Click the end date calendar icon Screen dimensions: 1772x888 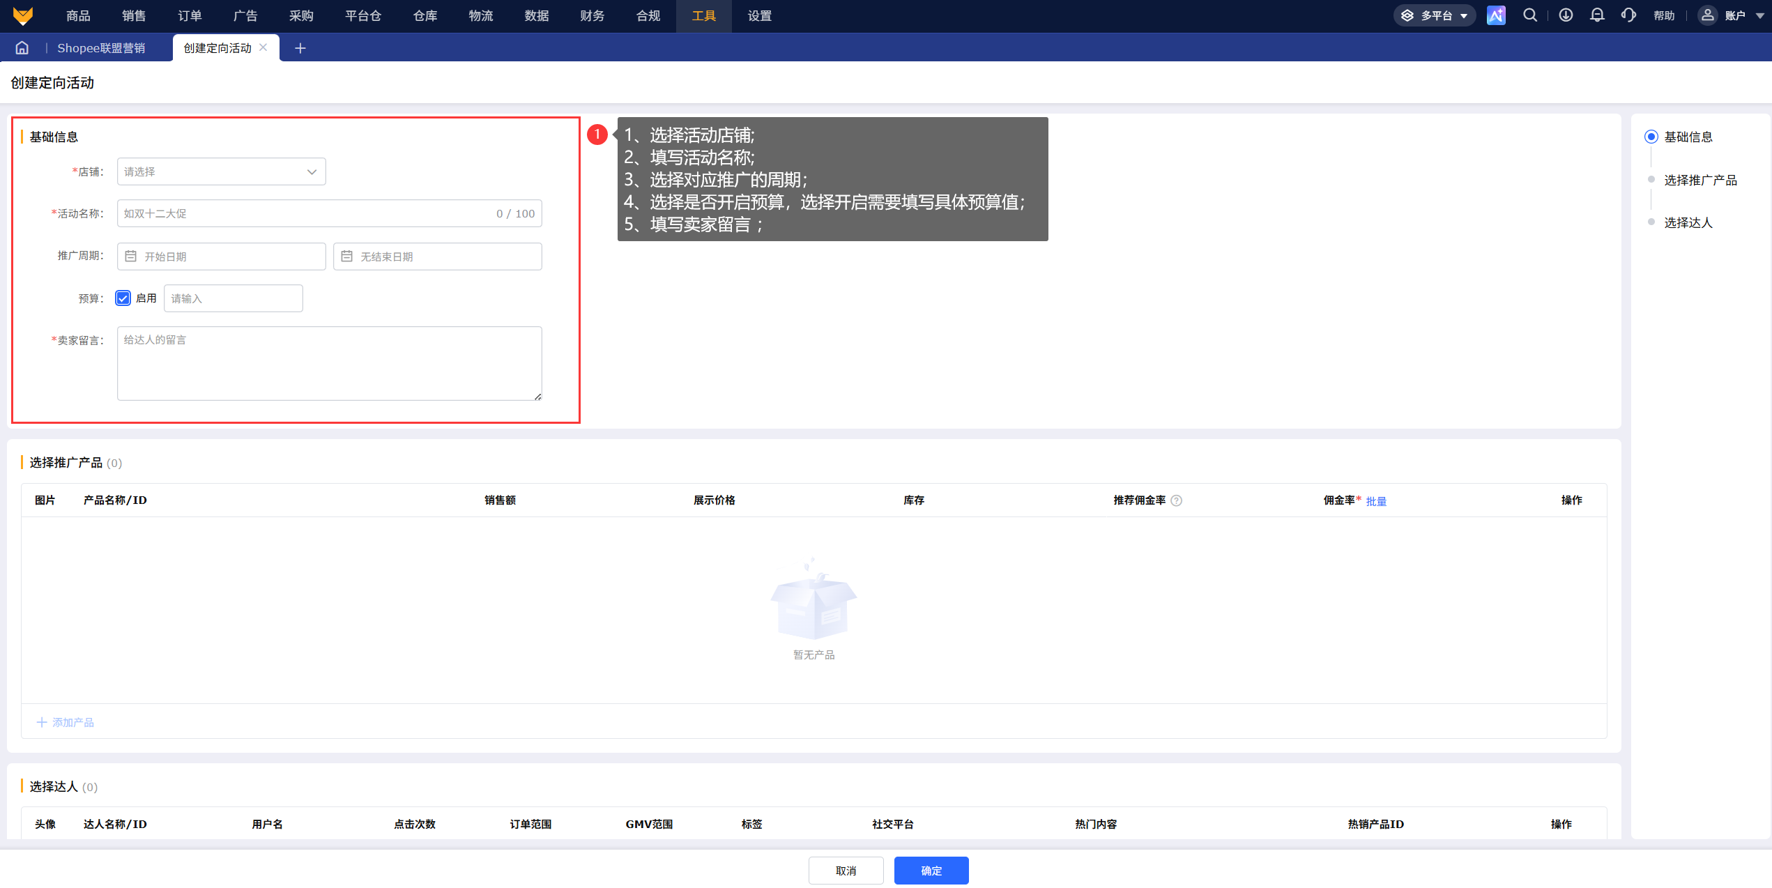tap(346, 257)
